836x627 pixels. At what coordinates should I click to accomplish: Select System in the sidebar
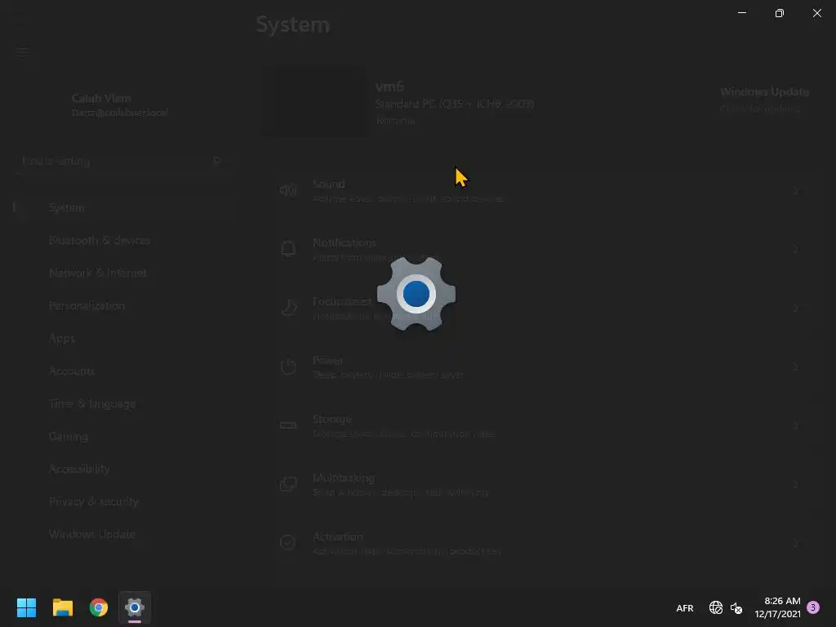pos(124,207)
